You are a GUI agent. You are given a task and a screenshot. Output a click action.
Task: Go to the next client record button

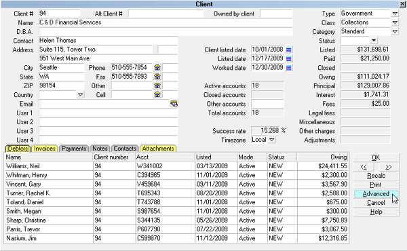(x=388, y=167)
